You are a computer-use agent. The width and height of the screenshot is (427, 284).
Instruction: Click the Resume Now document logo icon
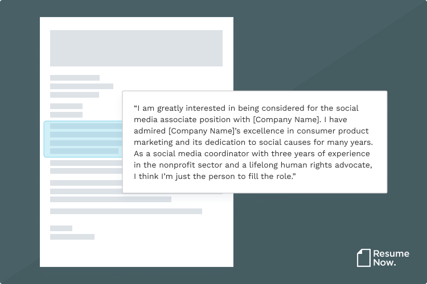tap(364, 258)
